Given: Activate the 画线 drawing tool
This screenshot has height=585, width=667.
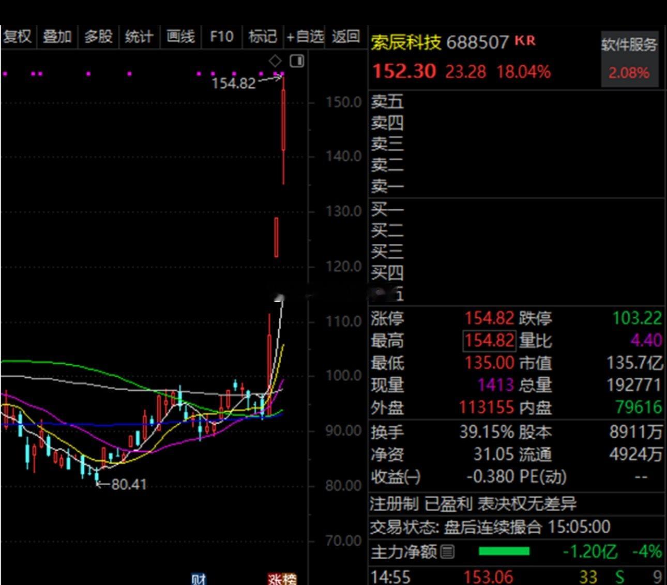Looking at the screenshot, I should (x=180, y=37).
